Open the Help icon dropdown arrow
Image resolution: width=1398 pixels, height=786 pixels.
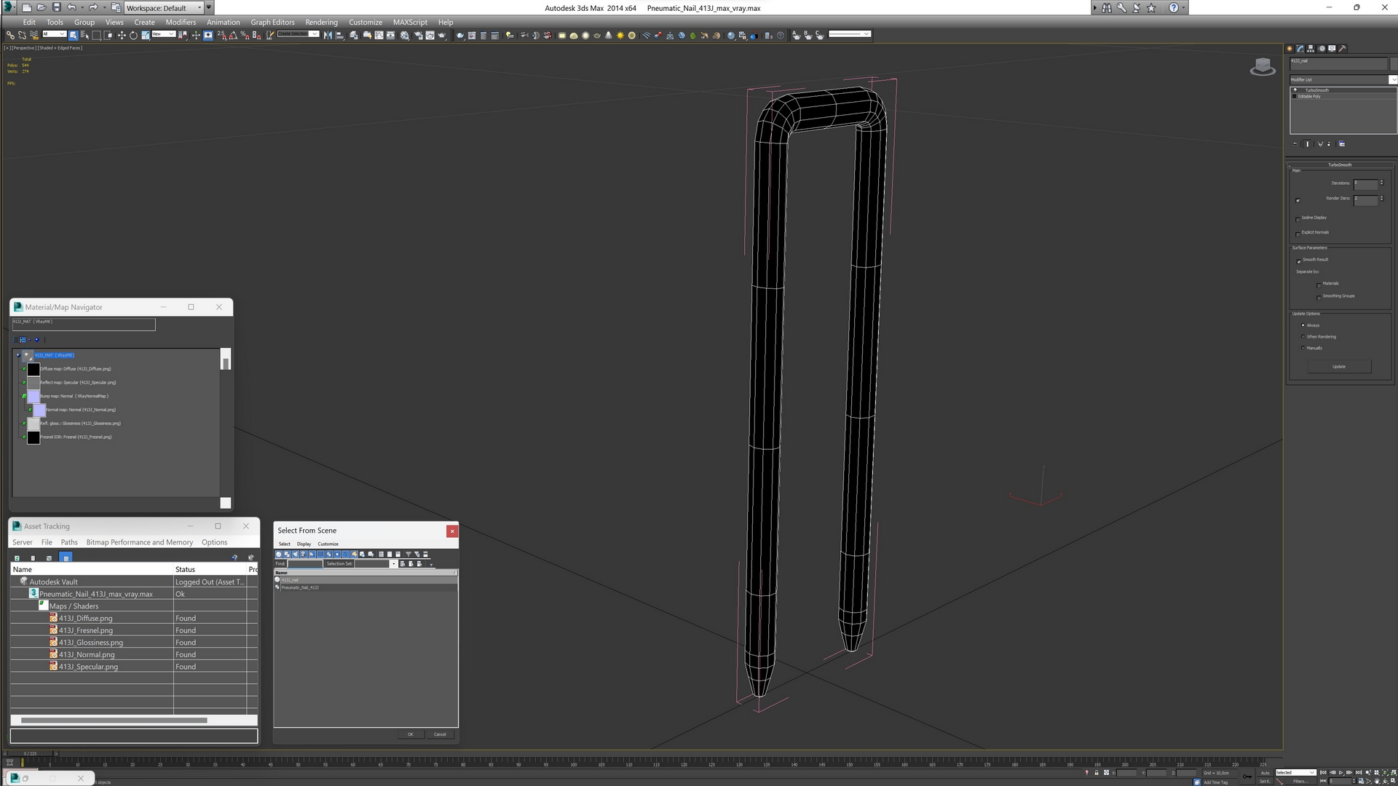[1183, 7]
